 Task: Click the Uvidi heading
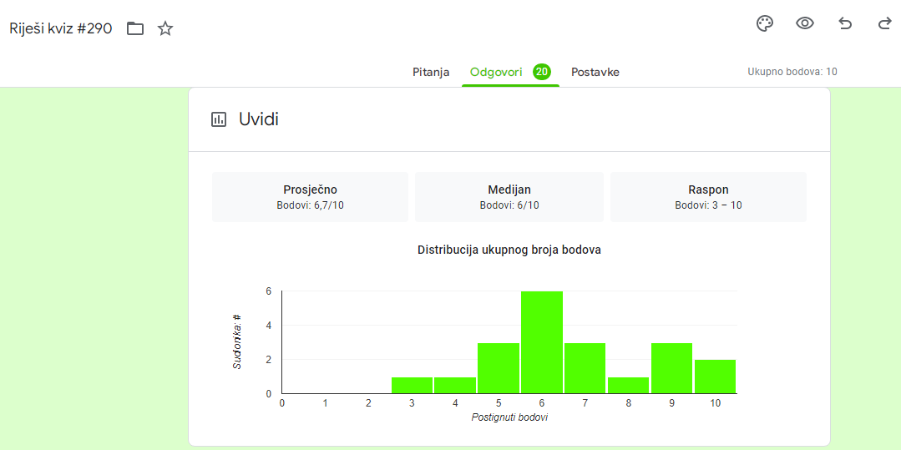click(x=259, y=119)
